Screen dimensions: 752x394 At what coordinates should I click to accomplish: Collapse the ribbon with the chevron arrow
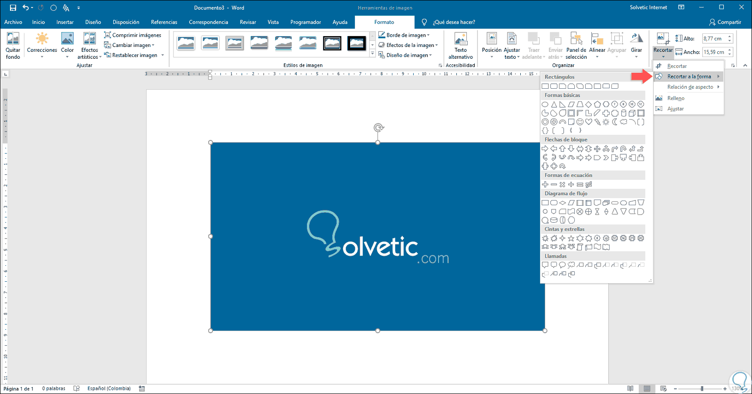[745, 65]
